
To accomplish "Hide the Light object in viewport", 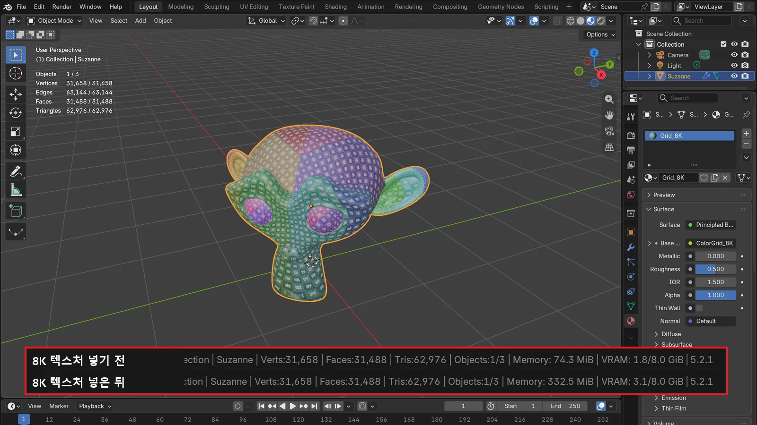I will (x=734, y=66).
